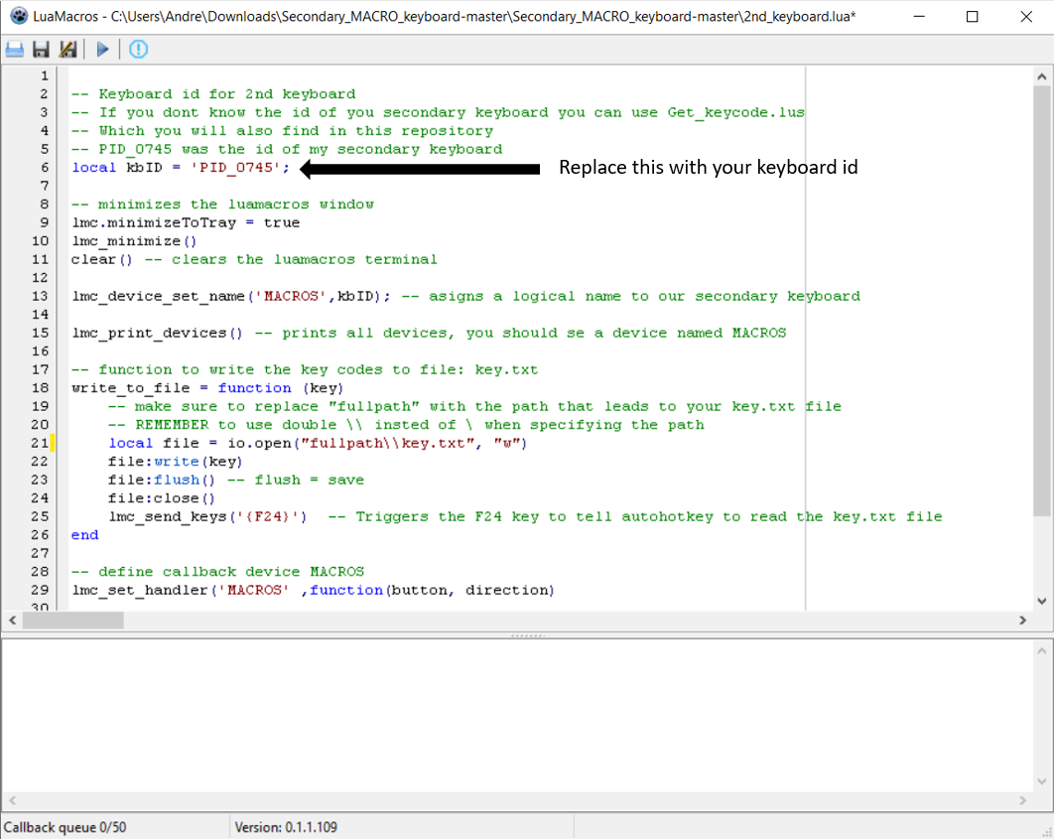Minimize the LuaMacros window

pyautogui.click(x=919, y=16)
